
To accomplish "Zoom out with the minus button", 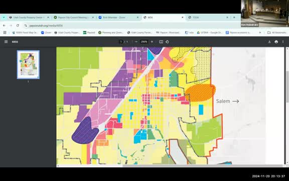I will point(136,42).
